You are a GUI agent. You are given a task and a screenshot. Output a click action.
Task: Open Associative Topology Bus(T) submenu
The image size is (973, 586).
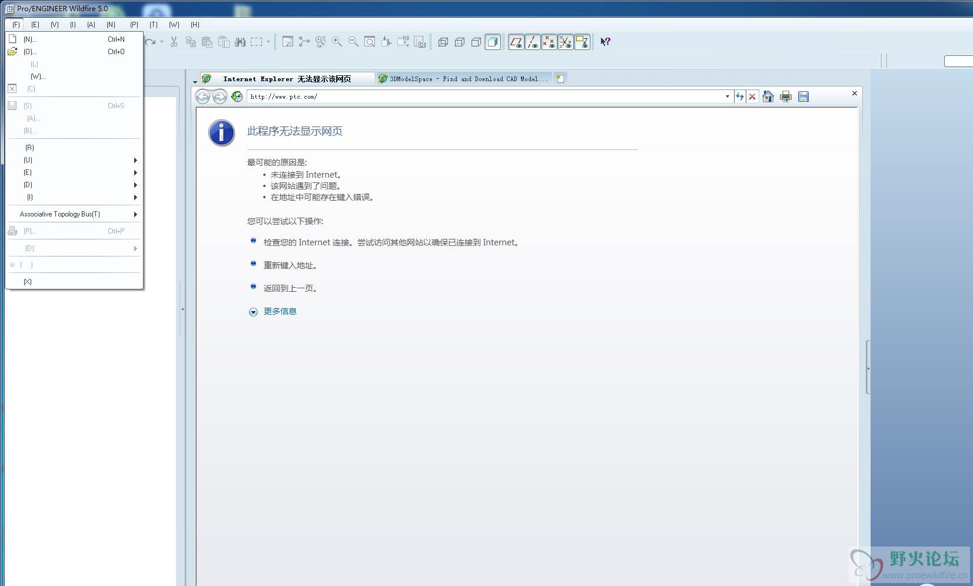point(74,214)
